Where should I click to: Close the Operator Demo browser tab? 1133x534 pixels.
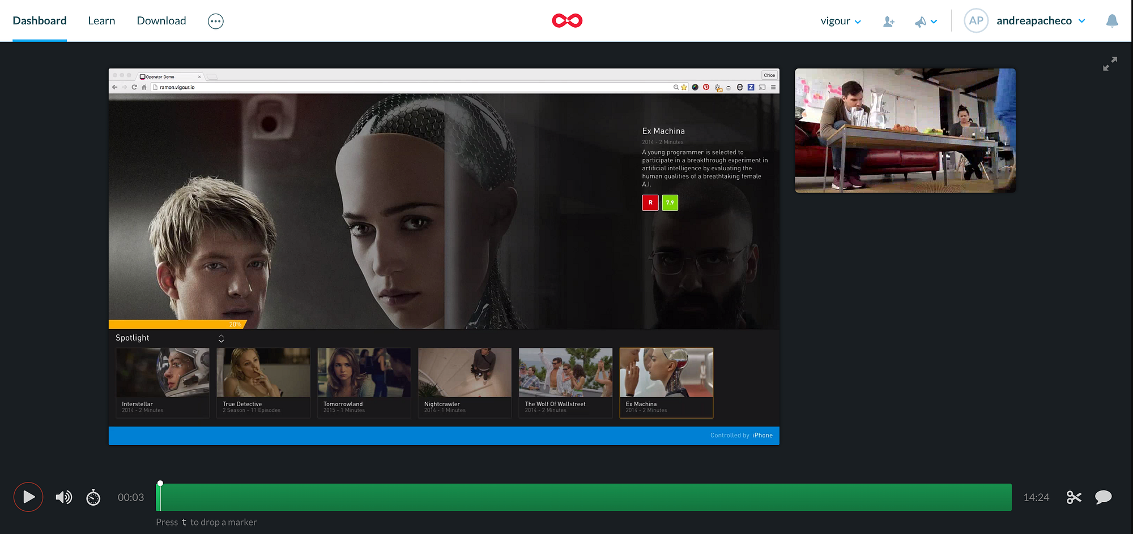tap(199, 77)
